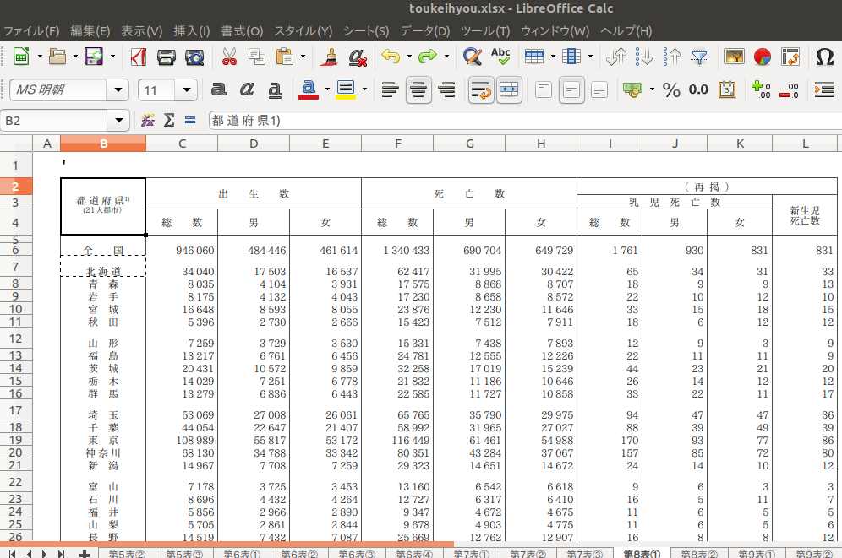842x558 pixels.
Task: Open the Font Size dropdown arrow
Action: click(x=186, y=89)
